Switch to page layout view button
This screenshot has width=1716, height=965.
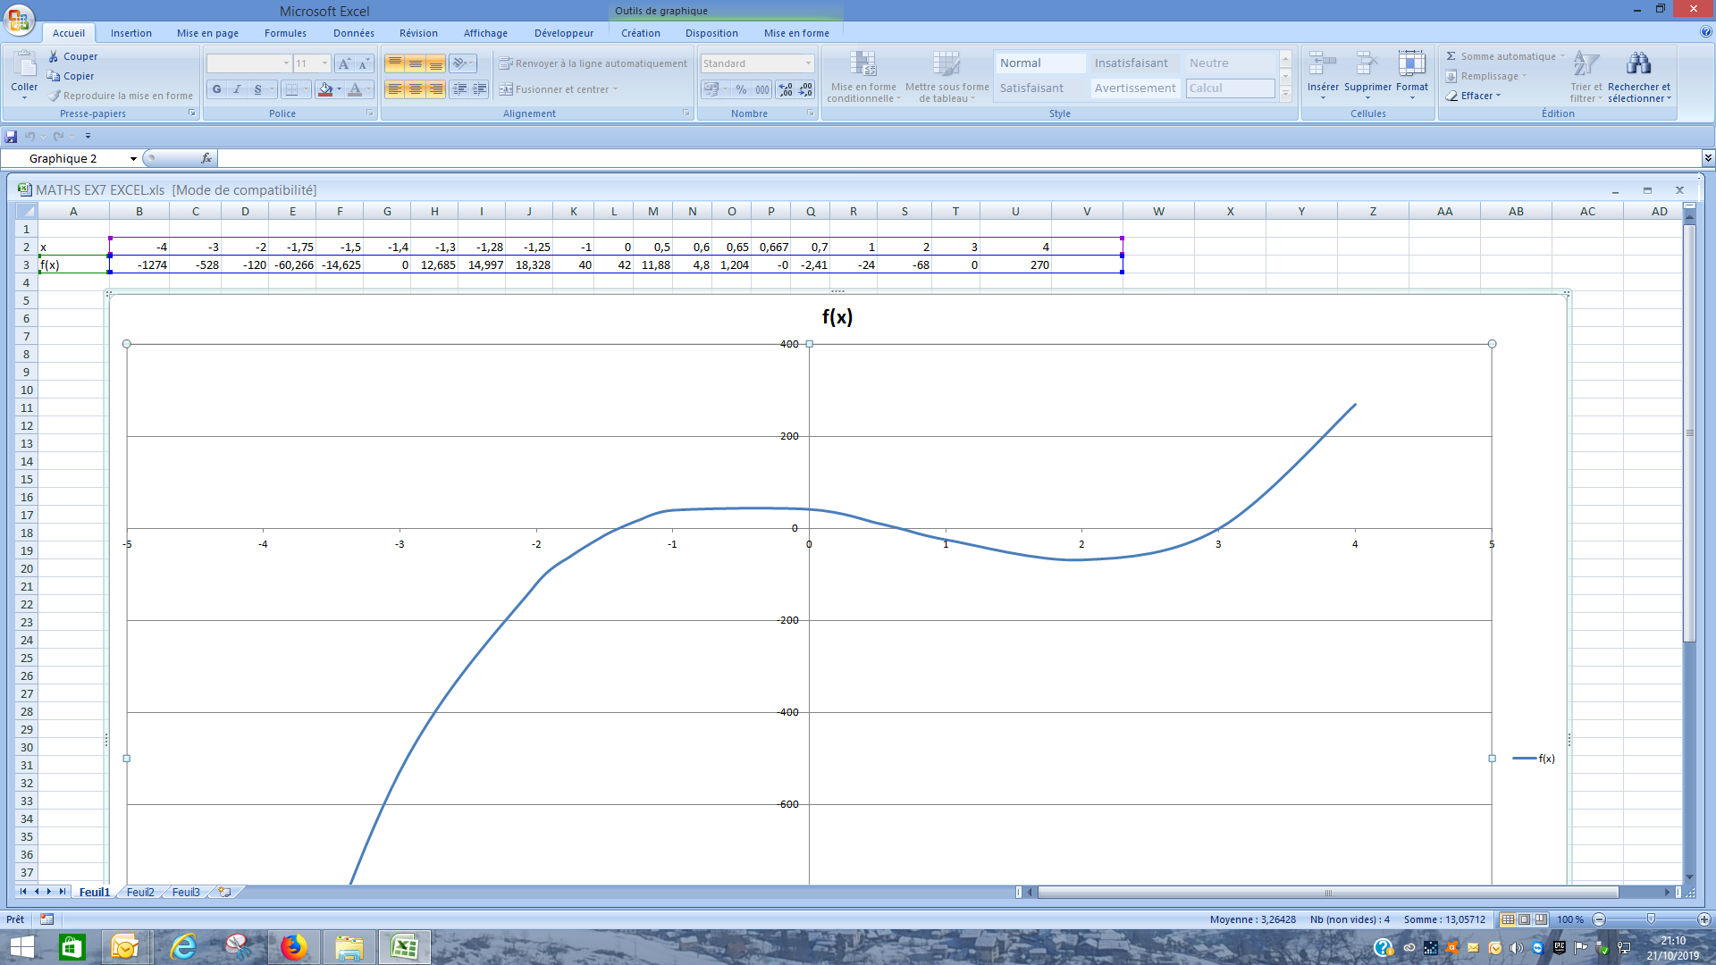(x=1525, y=919)
